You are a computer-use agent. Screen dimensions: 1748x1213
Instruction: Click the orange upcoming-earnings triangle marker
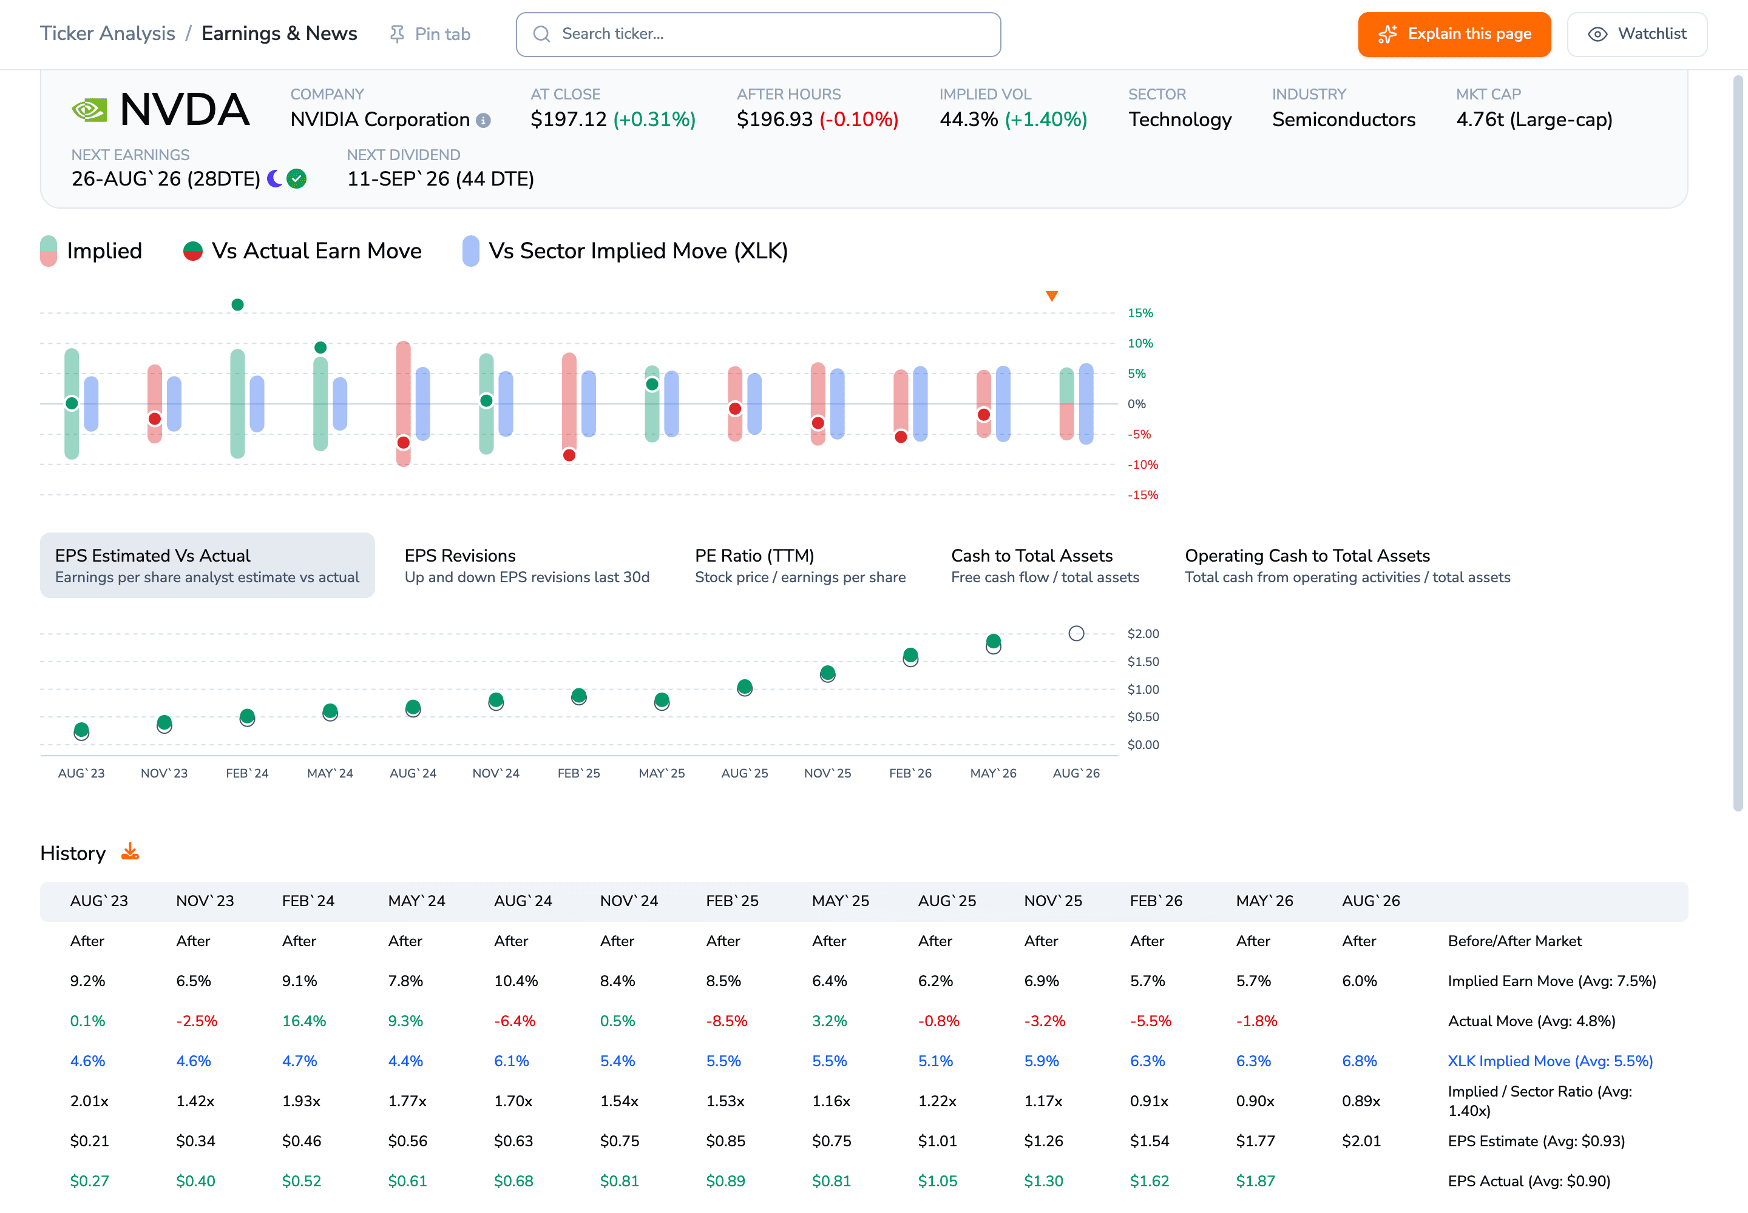pos(1051,297)
